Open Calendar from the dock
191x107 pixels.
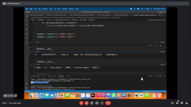click(x=73, y=95)
